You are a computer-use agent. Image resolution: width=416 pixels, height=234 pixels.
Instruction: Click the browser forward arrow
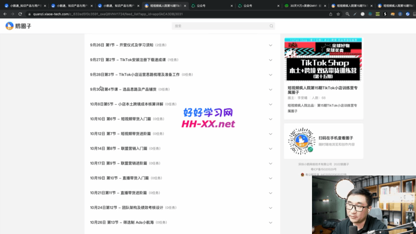pyautogui.click(x=13, y=14)
